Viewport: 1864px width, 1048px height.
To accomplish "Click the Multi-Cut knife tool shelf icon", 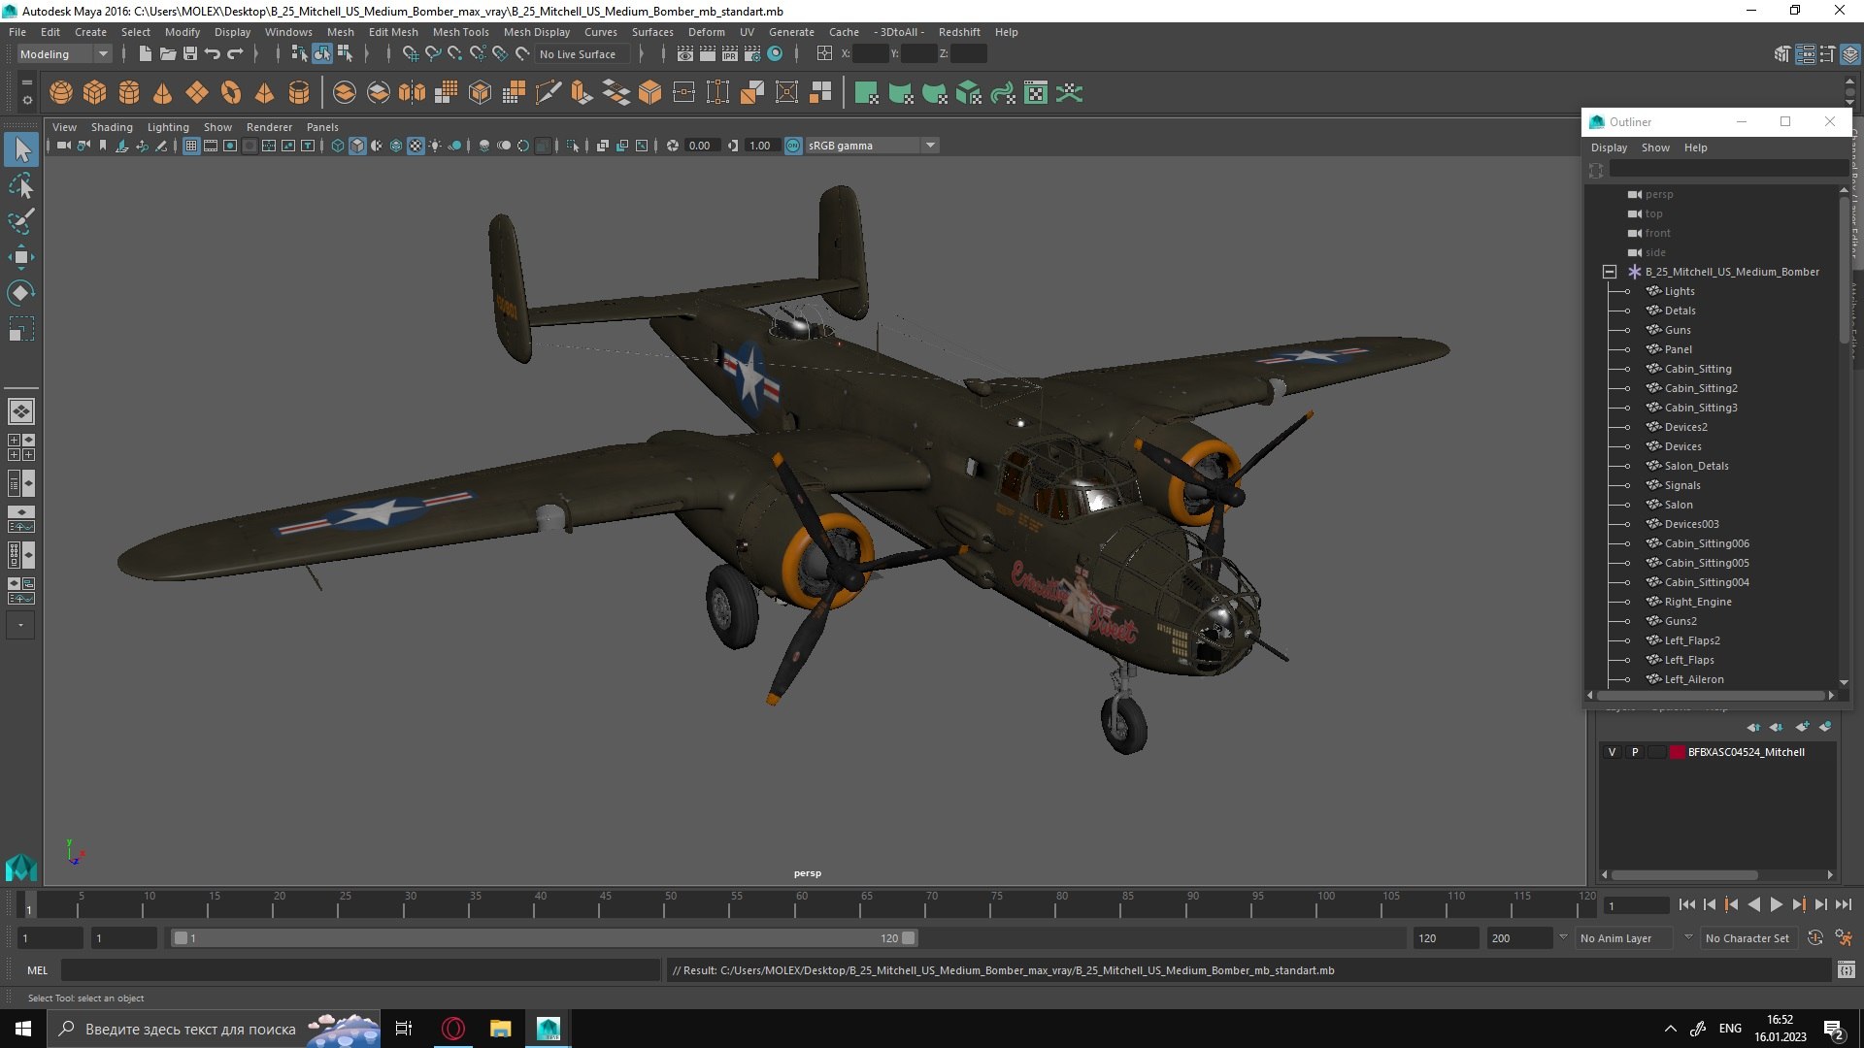I will 549,93.
